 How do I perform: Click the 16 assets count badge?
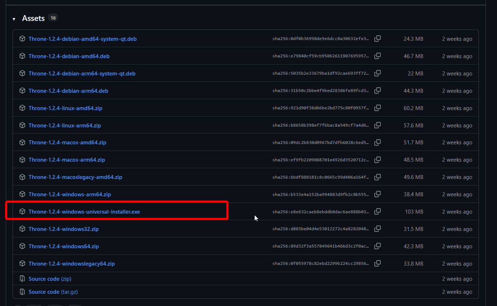[53, 18]
